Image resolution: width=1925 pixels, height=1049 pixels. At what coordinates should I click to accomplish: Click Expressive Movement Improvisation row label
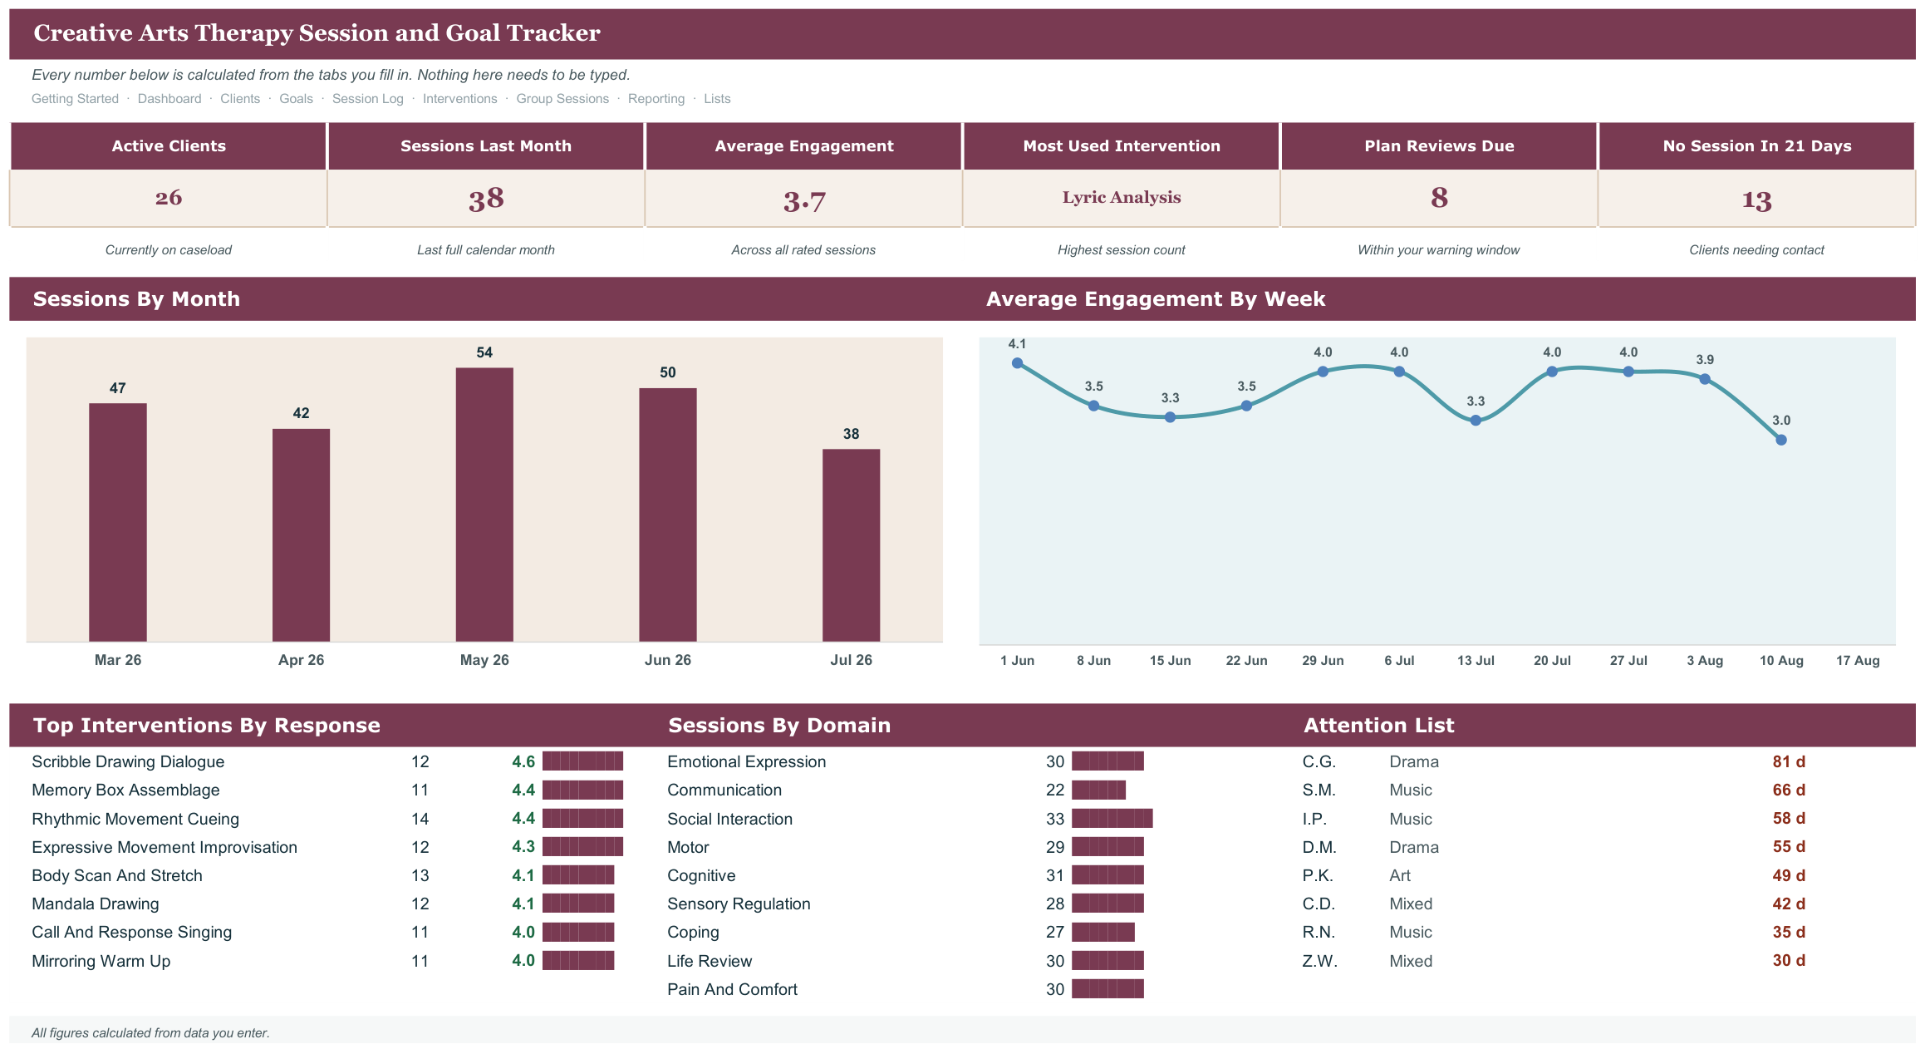point(165,847)
